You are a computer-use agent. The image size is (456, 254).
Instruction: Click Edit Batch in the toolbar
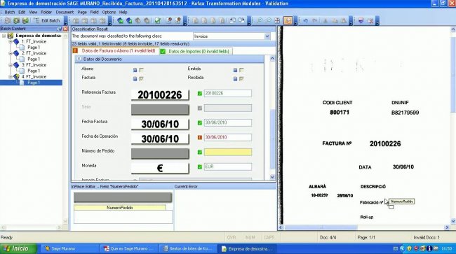47,20
